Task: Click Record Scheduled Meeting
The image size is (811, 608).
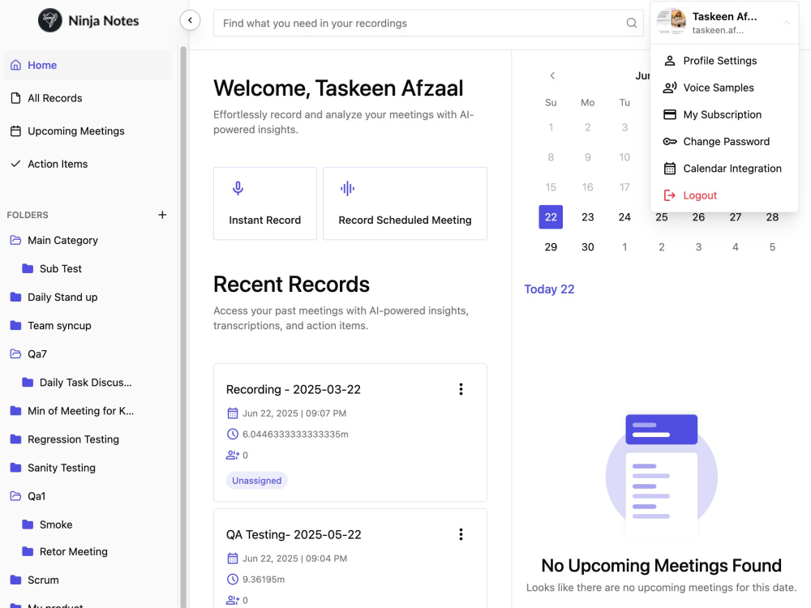Action: (405, 203)
